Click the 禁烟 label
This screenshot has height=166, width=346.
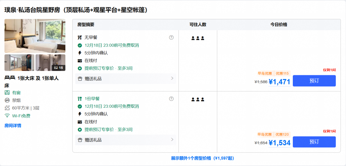(16, 100)
